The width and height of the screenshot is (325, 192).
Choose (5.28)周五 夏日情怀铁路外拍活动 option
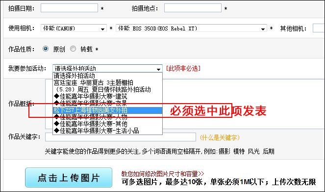107,89
